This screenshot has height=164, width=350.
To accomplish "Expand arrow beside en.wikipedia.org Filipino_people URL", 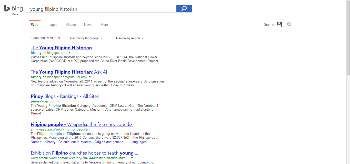I will [x=90, y=130].
